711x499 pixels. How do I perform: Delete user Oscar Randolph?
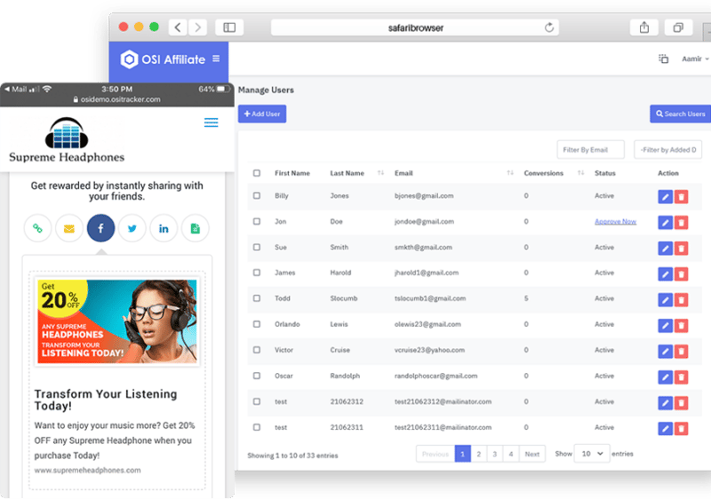coord(681,377)
